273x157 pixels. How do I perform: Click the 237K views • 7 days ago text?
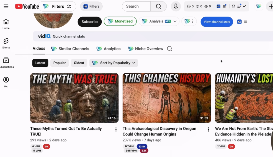[142, 140]
